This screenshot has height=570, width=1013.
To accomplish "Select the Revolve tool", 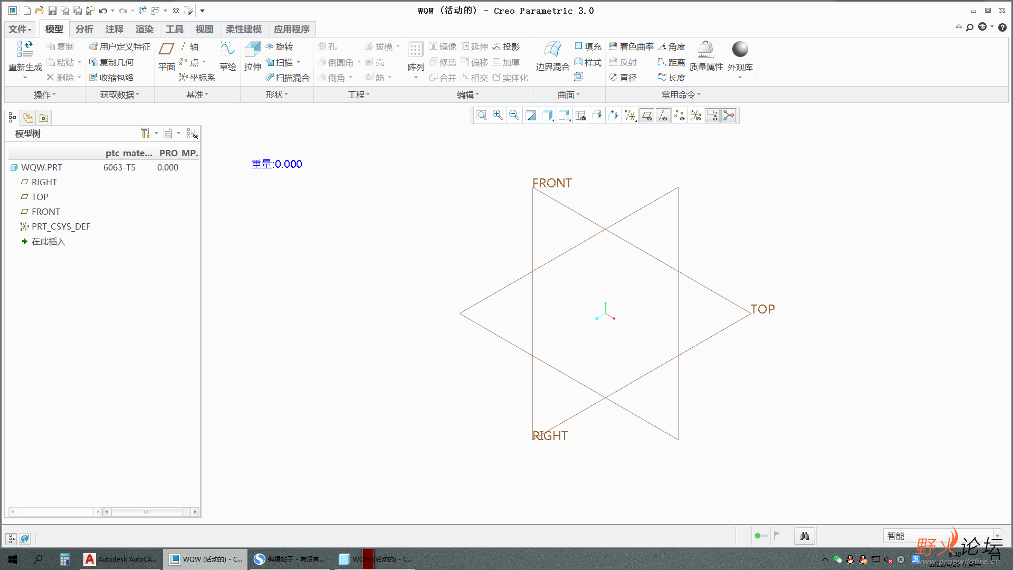I will tap(279, 47).
